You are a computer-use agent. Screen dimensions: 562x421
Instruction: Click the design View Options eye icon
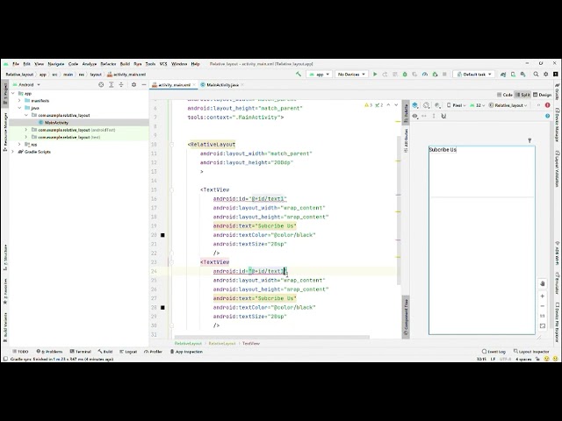pos(415,116)
